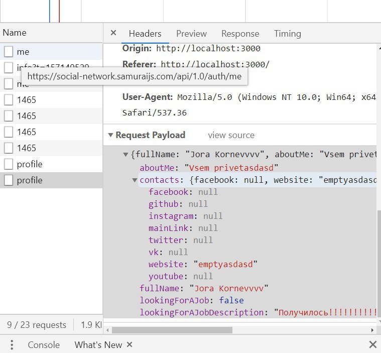Collapse the Request Payload section
Image resolution: width=381 pixels, height=353 pixels.
[110, 135]
